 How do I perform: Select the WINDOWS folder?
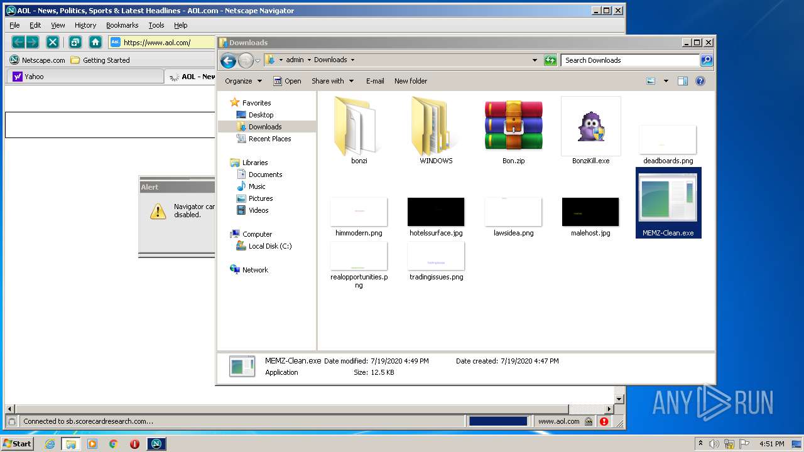pos(436,131)
